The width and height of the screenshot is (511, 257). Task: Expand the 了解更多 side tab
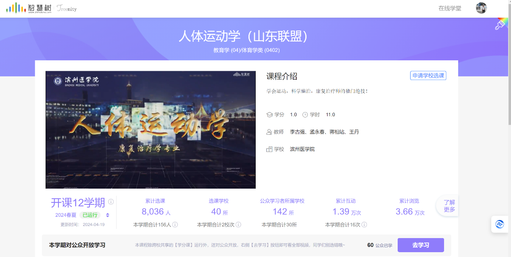coord(449,206)
